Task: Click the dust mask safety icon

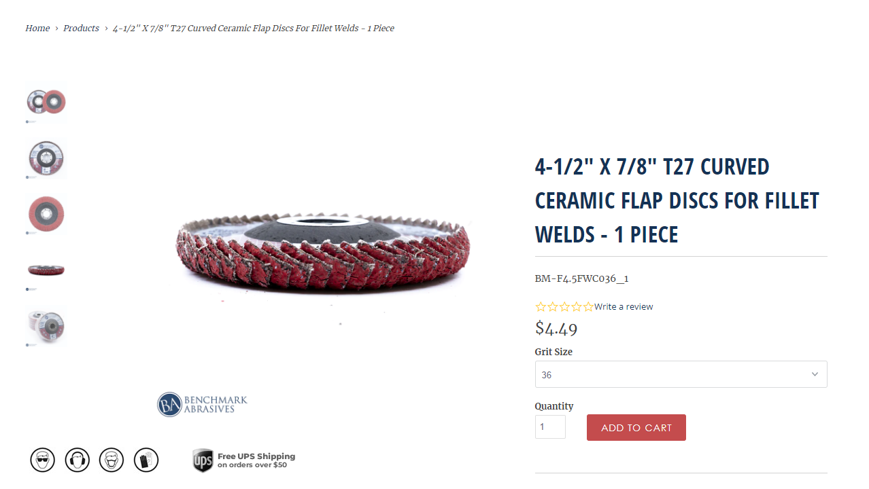Action: pos(112,460)
